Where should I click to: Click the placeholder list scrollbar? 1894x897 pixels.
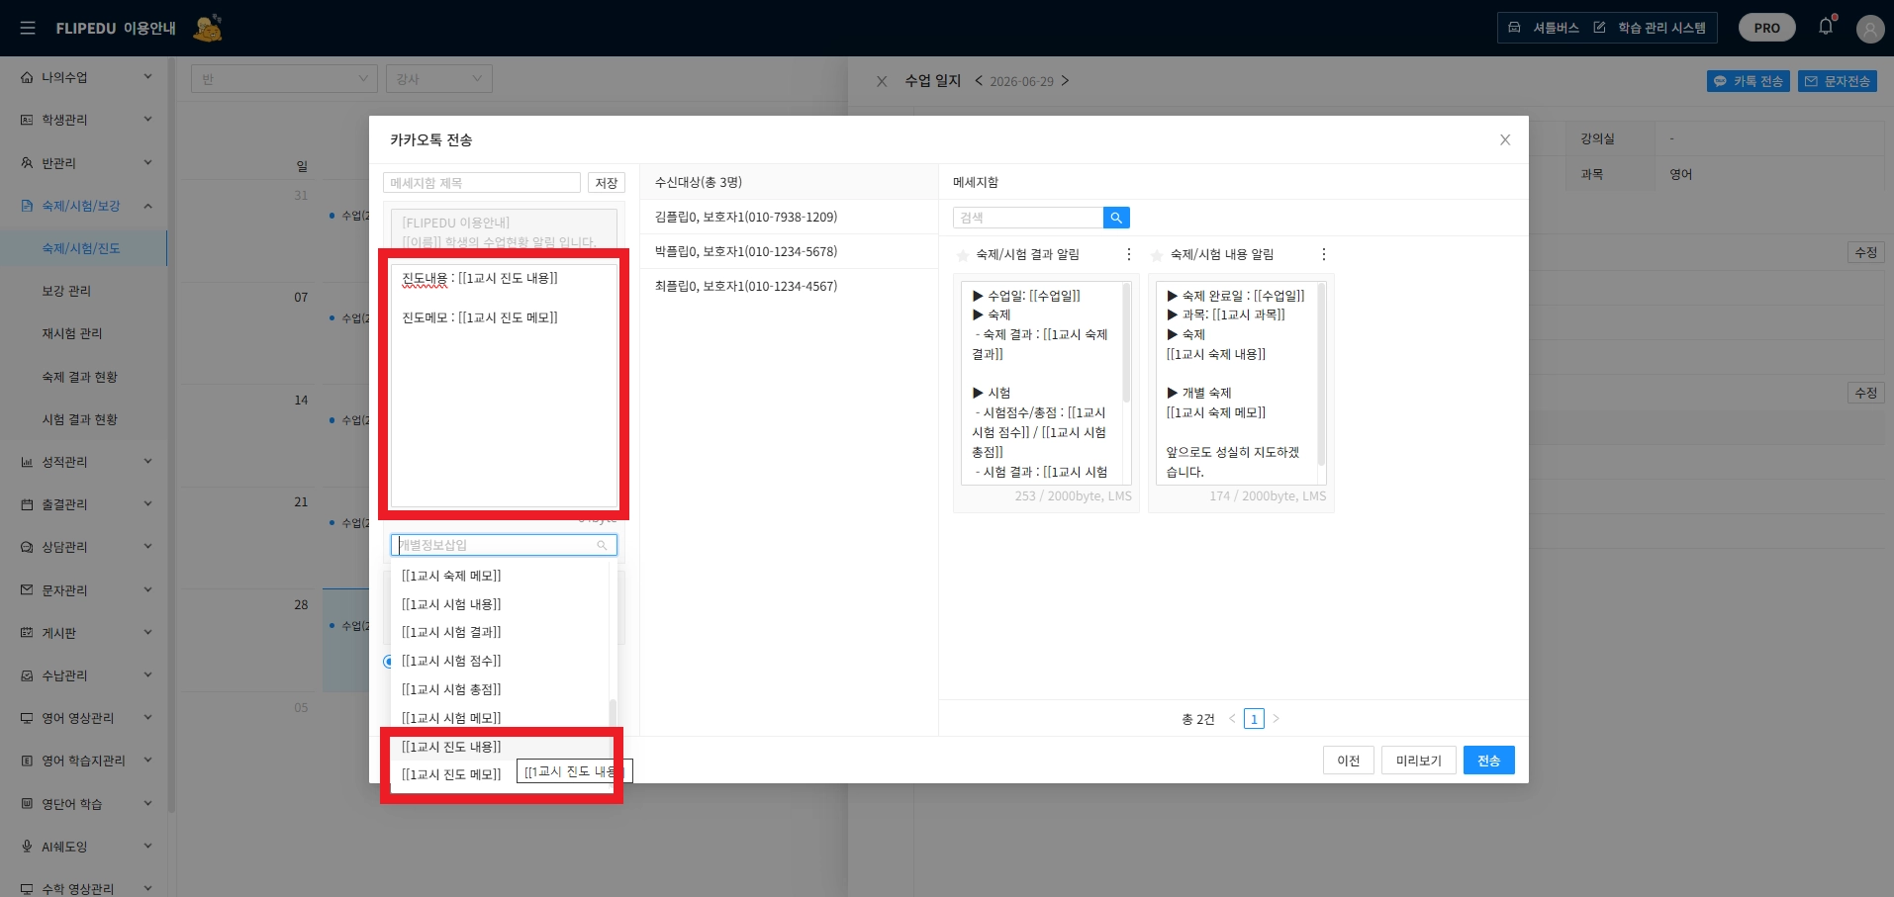pyautogui.click(x=613, y=712)
